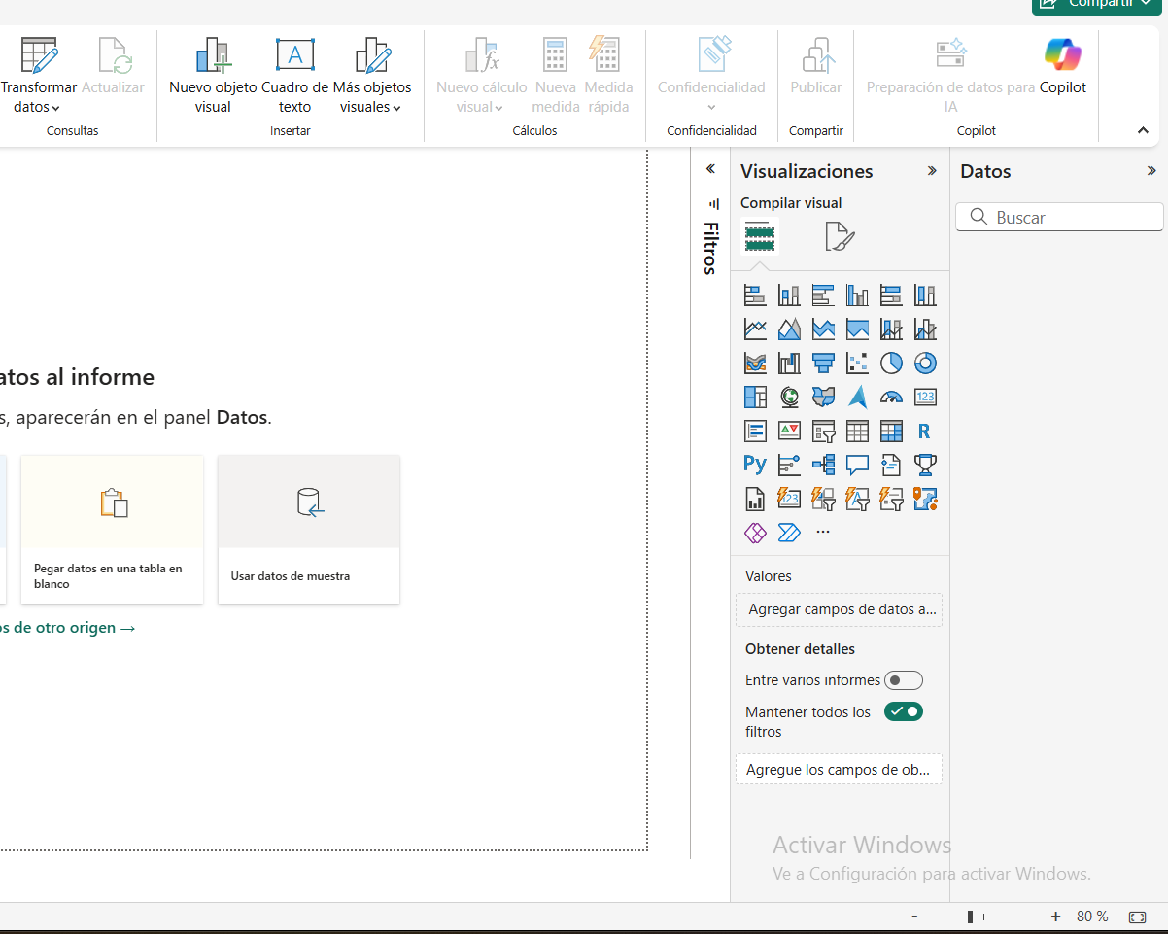Image resolution: width=1168 pixels, height=934 pixels.
Task: Click Pegar datos en una tabla en blanco
Action: pos(113,530)
